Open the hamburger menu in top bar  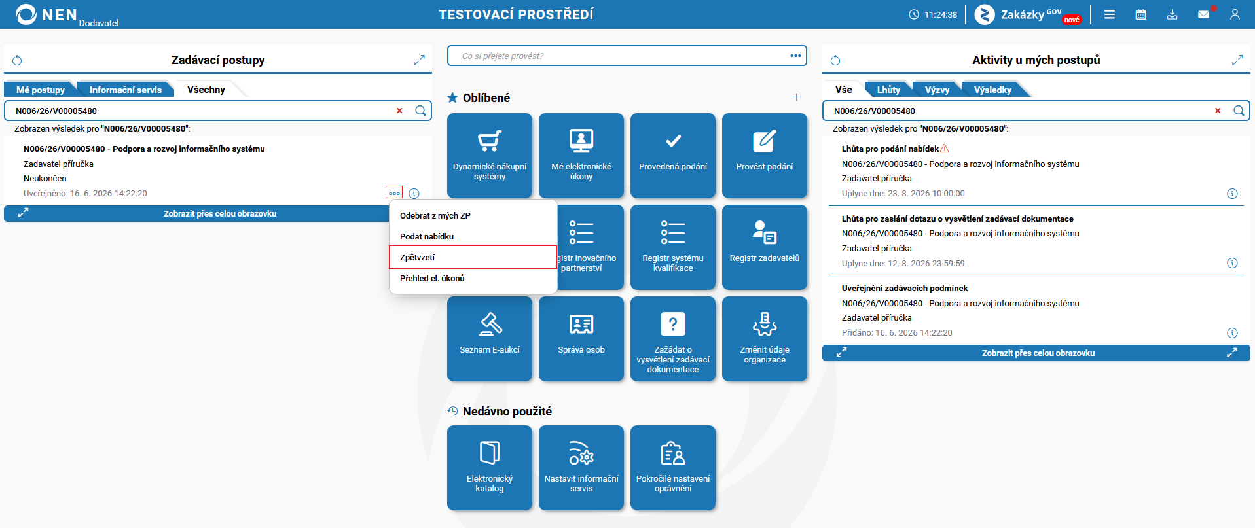tap(1109, 14)
